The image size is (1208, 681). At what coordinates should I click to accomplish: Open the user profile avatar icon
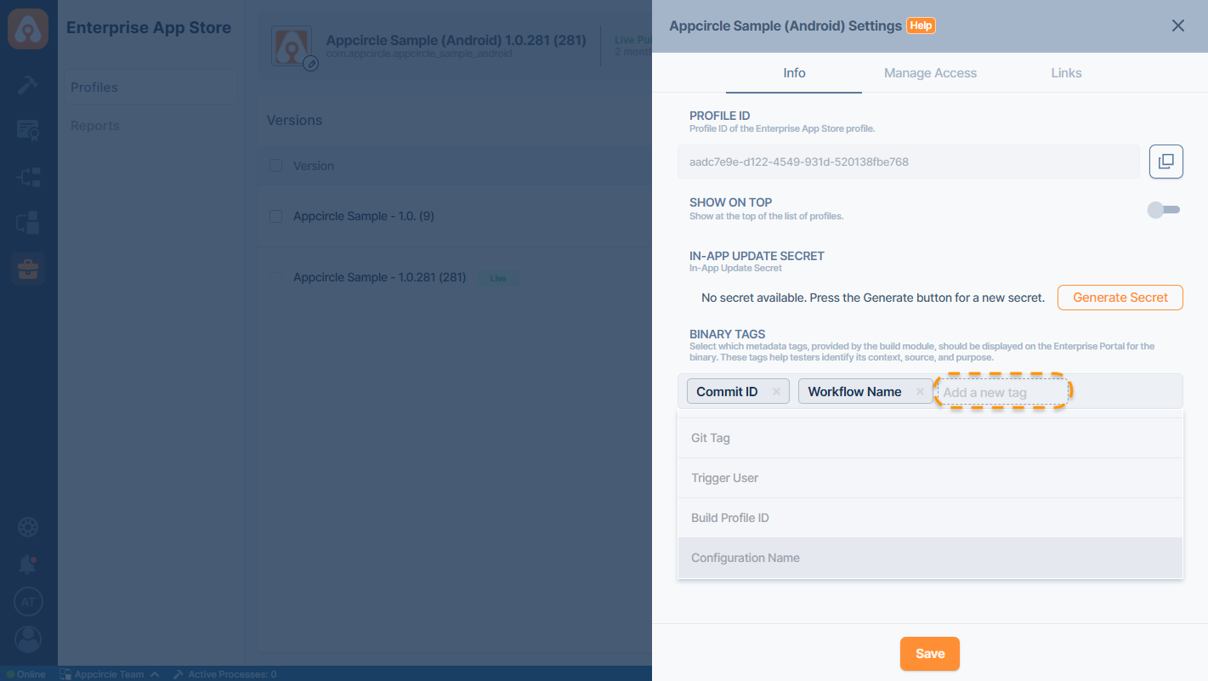(28, 638)
